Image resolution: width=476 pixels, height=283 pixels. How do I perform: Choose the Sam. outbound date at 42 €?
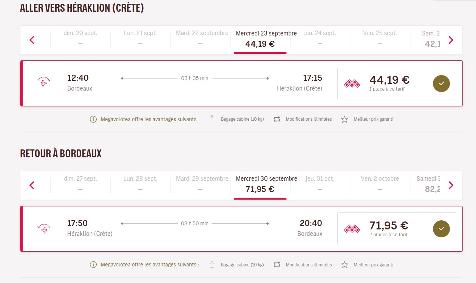click(431, 39)
